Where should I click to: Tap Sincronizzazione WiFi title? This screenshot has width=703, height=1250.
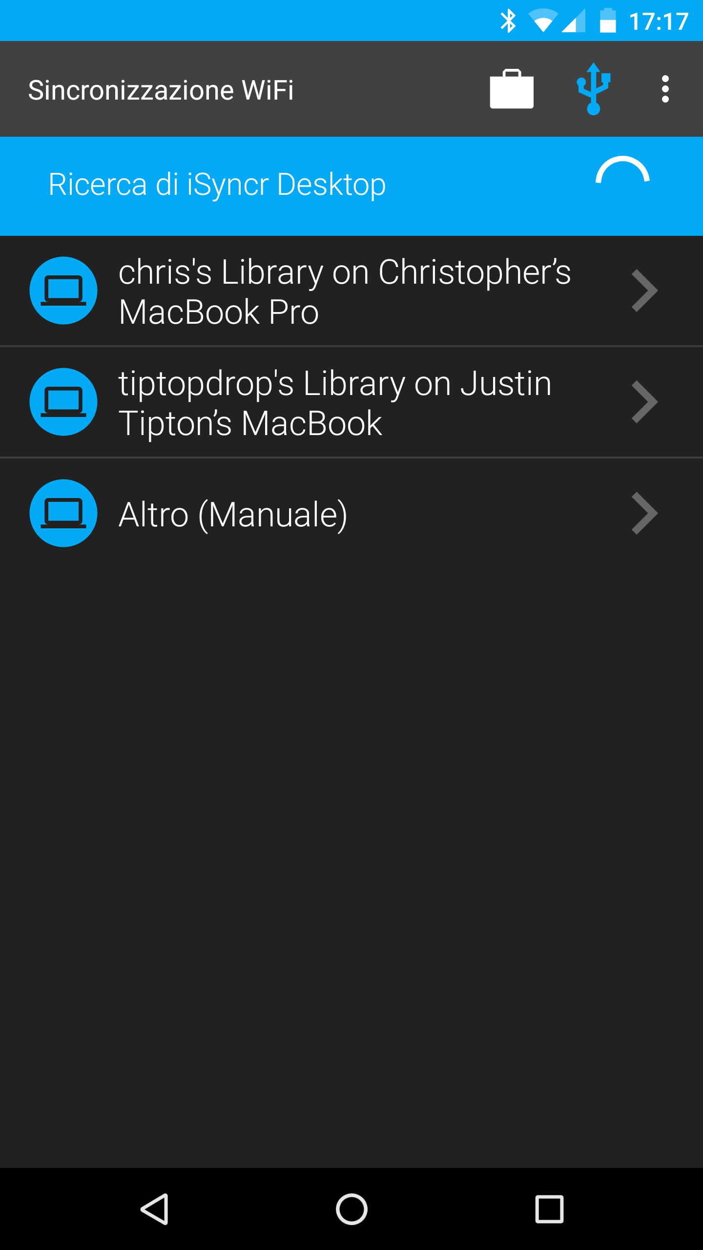point(161,90)
